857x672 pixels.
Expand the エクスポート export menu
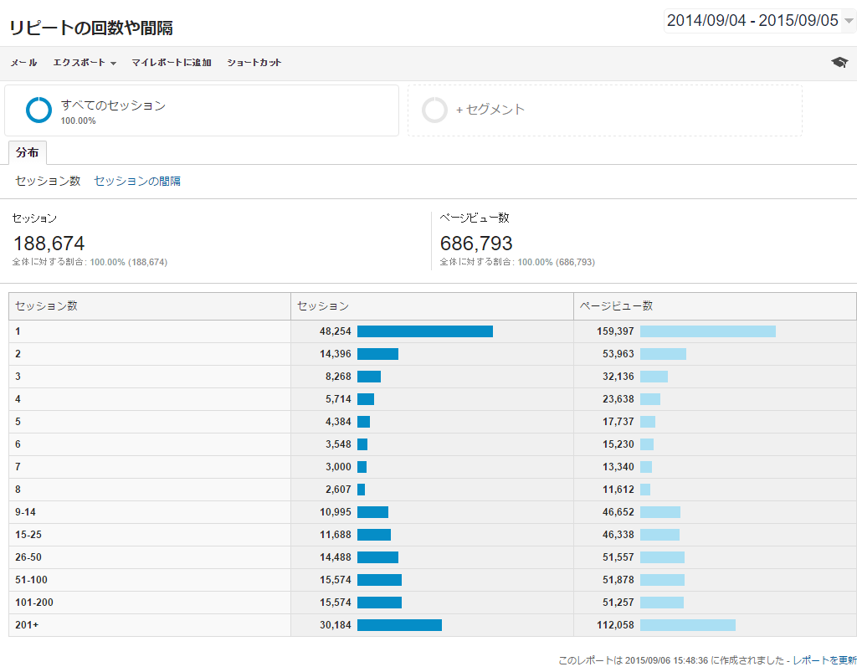tap(84, 63)
